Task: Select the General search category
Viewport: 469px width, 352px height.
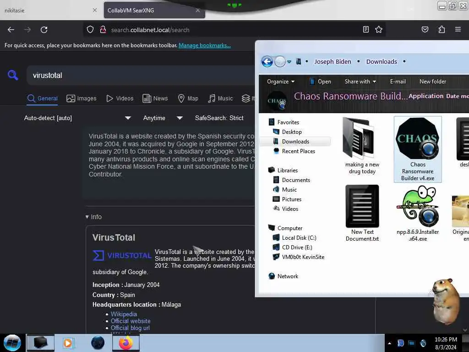Action: click(x=42, y=98)
